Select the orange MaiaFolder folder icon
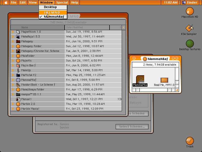This screenshot has width=202, height=152. click(18, 56)
